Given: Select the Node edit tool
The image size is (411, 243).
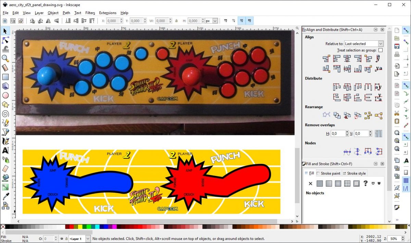Looking at the screenshot, I should tap(5, 40).
